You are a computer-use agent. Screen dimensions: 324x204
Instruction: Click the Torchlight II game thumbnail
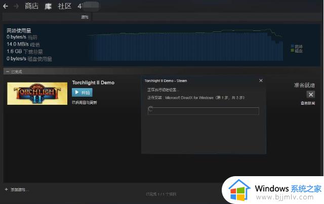click(x=37, y=94)
